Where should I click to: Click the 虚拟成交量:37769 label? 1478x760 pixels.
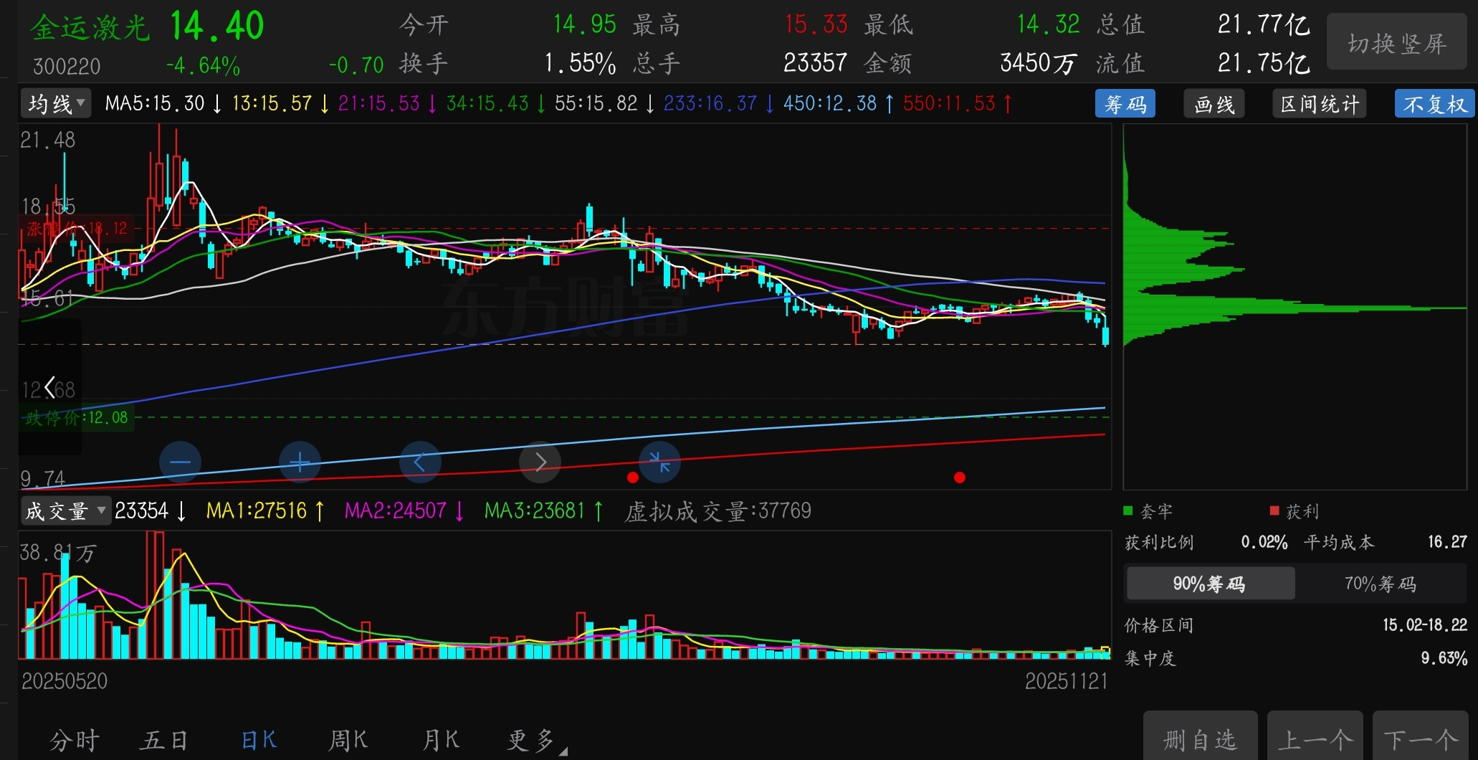pyautogui.click(x=717, y=511)
